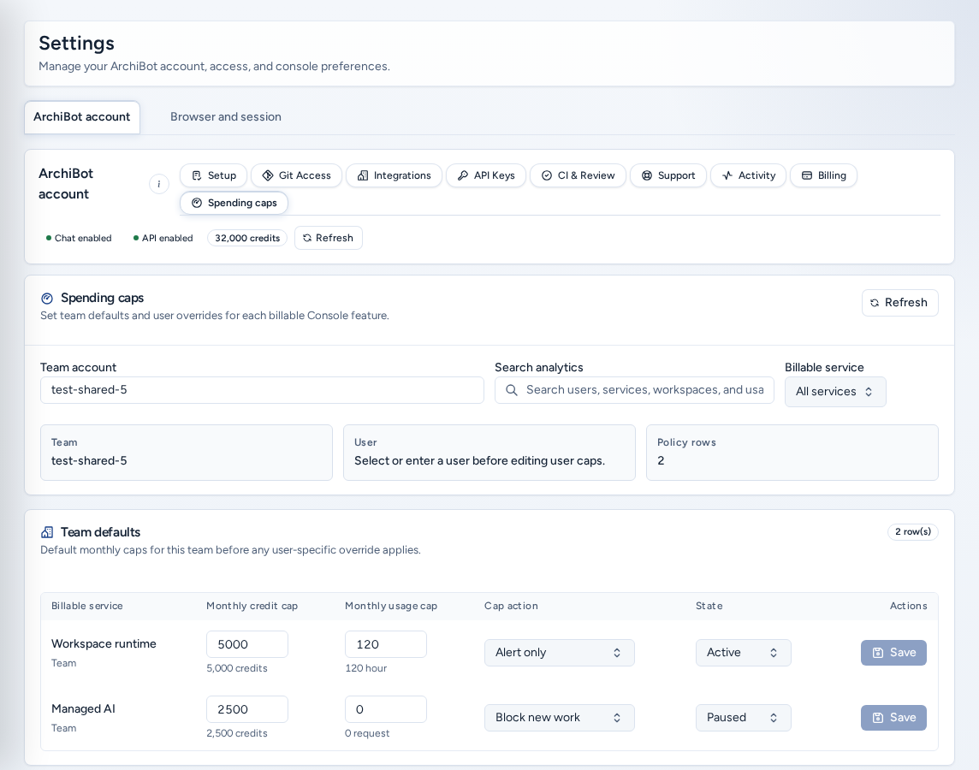
Task: Click the API enabled status
Action: [163, 238]
